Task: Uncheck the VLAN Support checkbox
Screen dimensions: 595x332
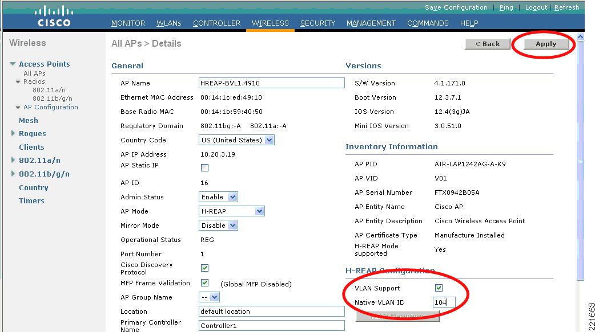Action: pos(439,288)
